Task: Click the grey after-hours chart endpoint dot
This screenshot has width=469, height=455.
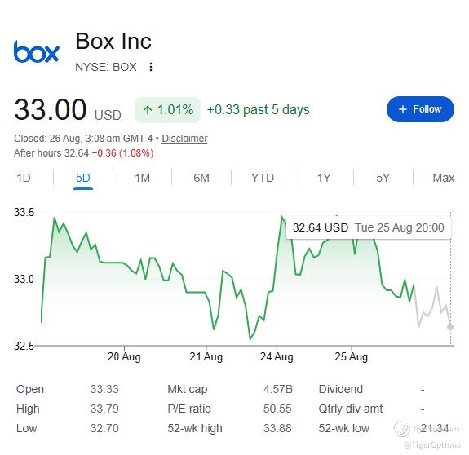Action: pyautogui.click(x=450, y=327)
